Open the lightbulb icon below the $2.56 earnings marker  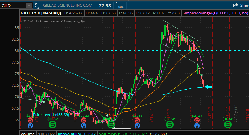[x=137, y=126]
